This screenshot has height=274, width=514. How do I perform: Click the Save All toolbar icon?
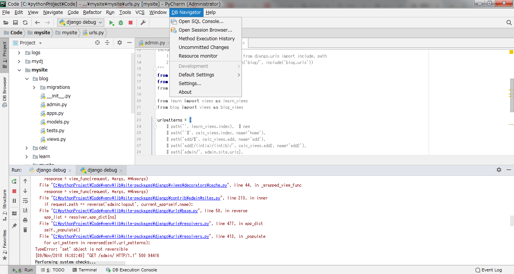(15, 23)
